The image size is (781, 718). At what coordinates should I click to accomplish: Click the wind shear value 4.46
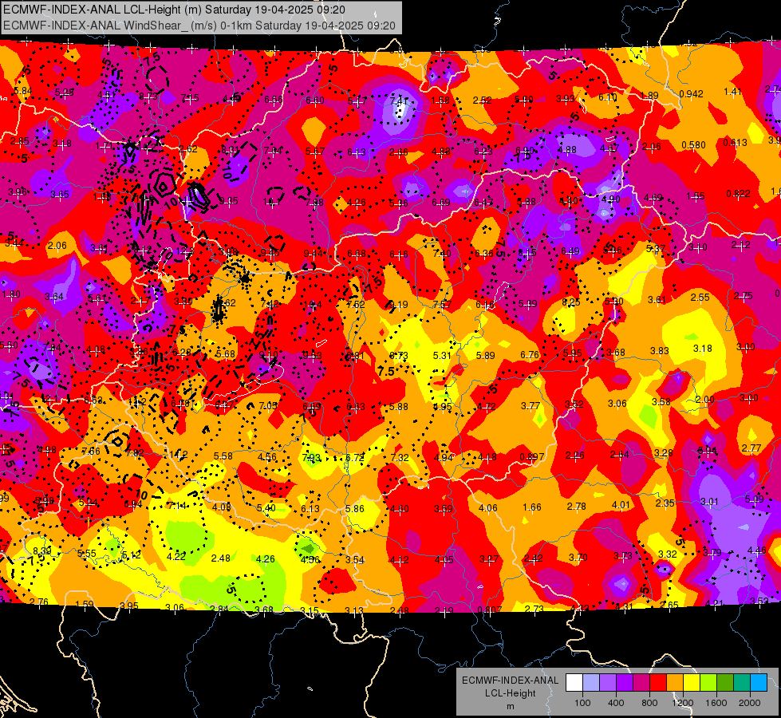(756, 550)
